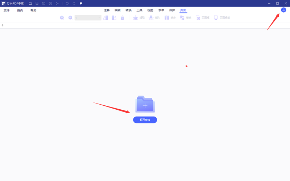The width and height of the screenshot is (290, 181).
Task: Open the 帮助 menu
Action: (33, 10)
